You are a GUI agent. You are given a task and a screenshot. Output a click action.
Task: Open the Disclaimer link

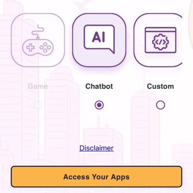pyautogui.click(x=96, y=148)
